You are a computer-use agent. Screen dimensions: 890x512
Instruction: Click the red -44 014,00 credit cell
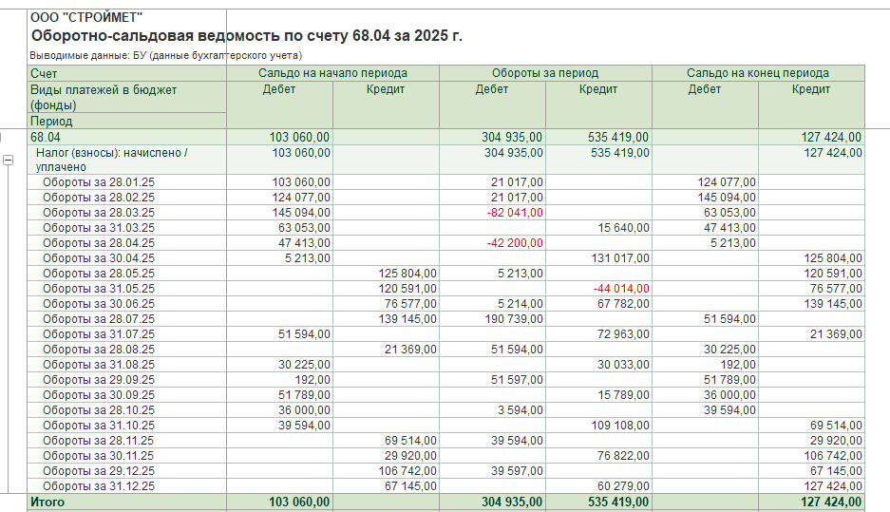[621, 289]
